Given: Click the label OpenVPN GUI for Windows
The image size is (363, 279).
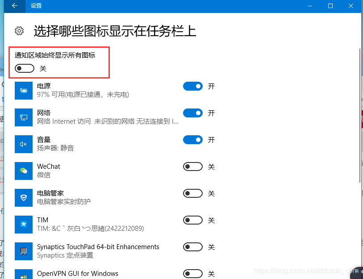Looking at the screenshot, I should click(78, 274).
